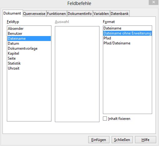Select Seite field type
Screen dimensions: 159x146
point(29,58)
